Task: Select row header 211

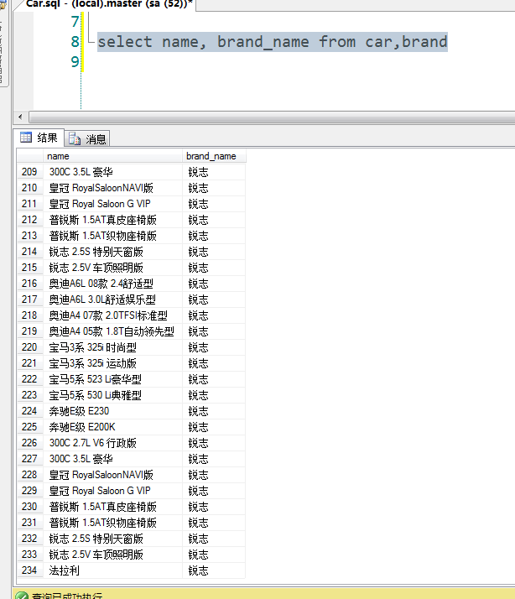Action: [x=30, y=204]
